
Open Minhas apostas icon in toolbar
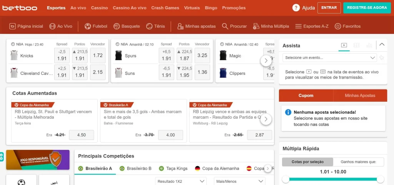[x=180, y=26]
